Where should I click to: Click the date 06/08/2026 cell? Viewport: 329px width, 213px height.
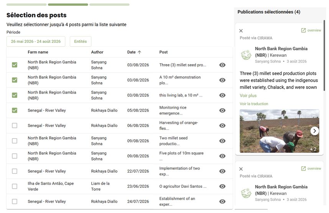click(138, 125)
